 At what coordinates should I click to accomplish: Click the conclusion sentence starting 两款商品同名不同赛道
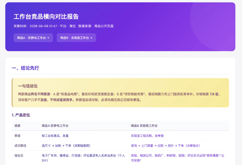click(x=119, y=94)
